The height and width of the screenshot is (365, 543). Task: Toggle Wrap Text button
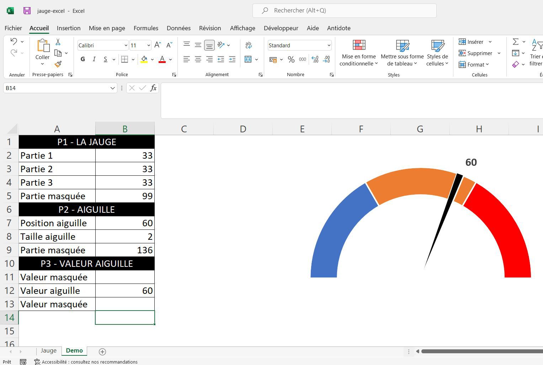point(249,45)
